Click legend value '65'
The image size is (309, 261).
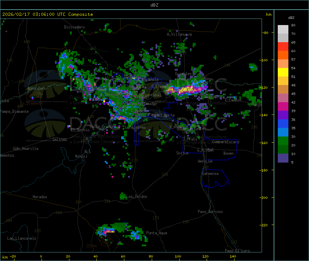coord(293,42)
